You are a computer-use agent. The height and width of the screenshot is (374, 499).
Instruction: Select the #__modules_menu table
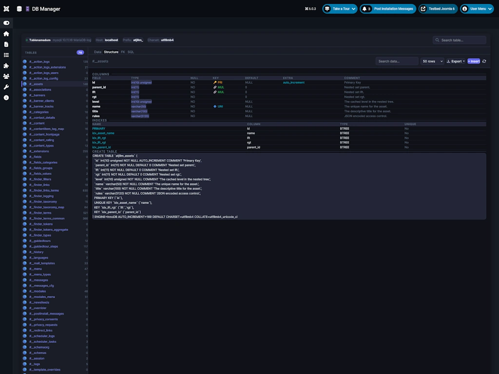[x=55, y=297]
